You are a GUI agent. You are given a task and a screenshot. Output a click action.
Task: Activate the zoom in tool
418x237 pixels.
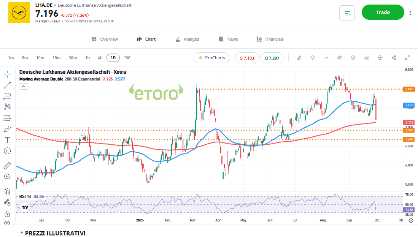pyautogui.click(x=7, y=177)
